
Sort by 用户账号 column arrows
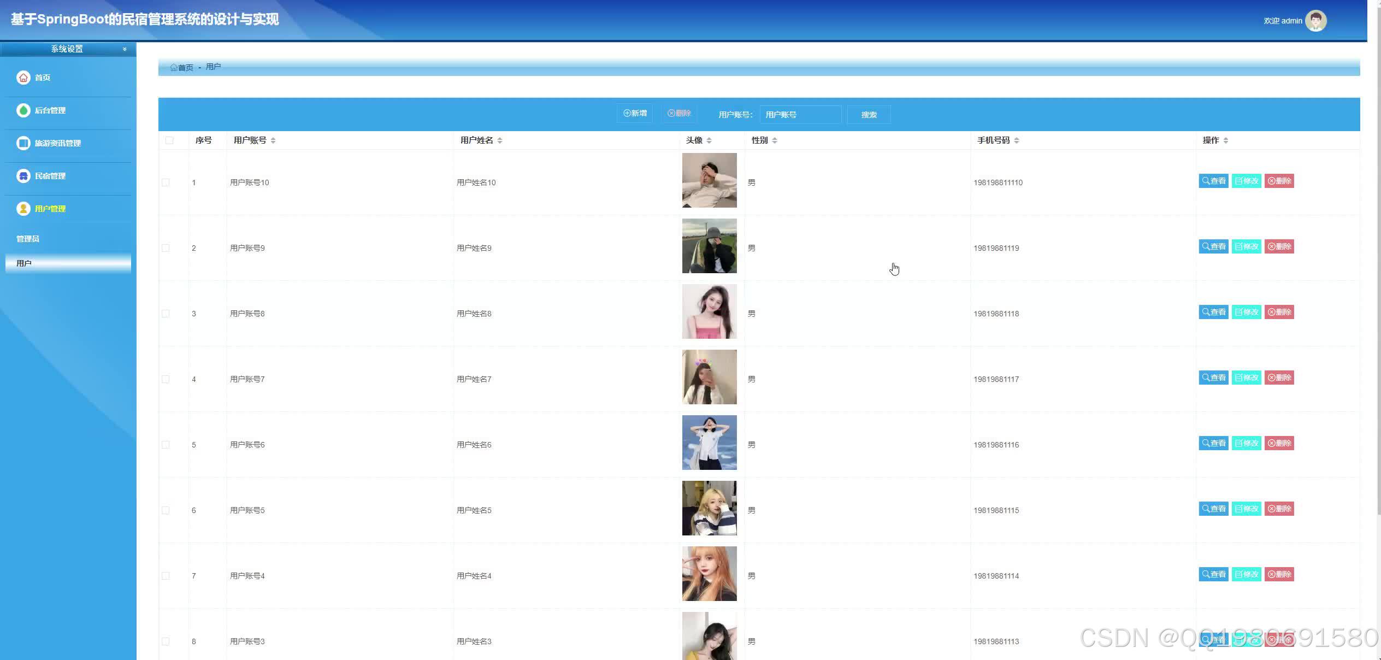coord(273,140)
